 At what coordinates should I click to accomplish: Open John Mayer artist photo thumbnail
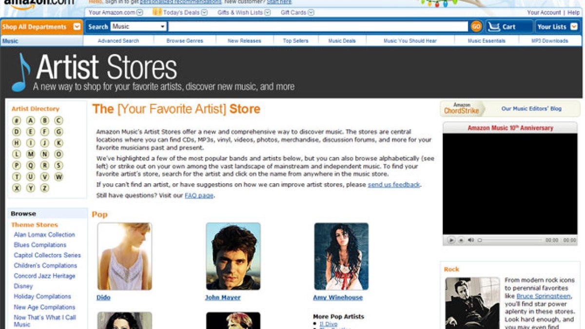[x=233, y=256]
